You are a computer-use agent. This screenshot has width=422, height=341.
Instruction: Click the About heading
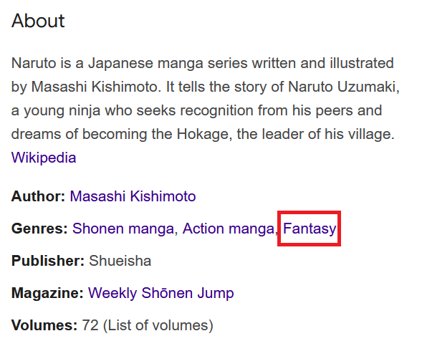tap(38, 21)
